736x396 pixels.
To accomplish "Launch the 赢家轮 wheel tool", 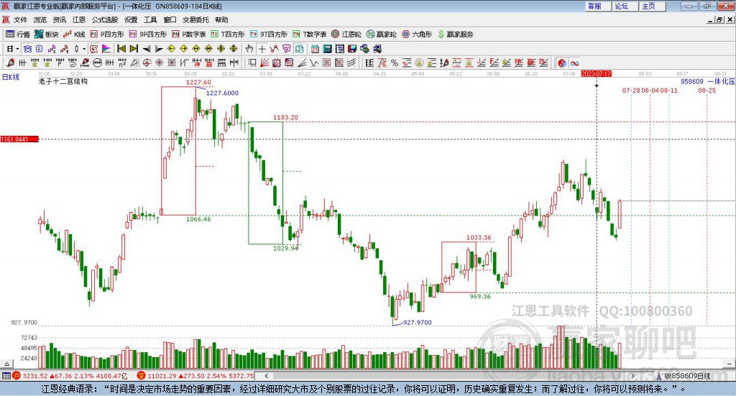I will [382, 34].
